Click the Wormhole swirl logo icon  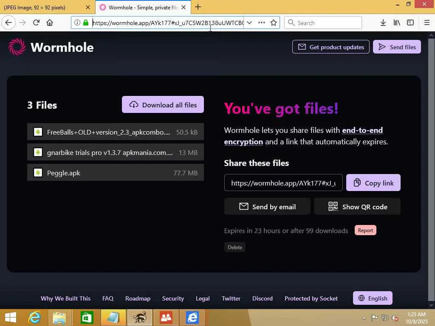tap(17, 47)
